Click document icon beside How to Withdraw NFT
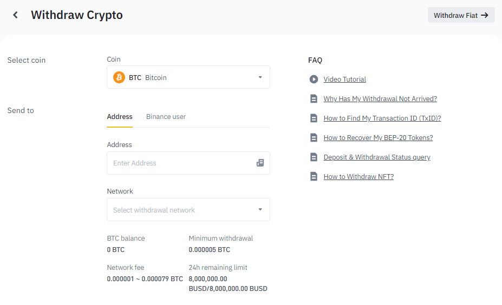The height and width of the screenshot is (305, 502). (x=314, y=177)
